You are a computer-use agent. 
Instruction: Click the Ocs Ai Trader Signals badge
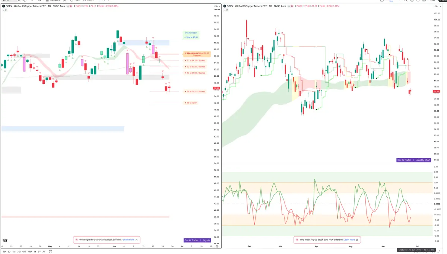point(197,240)
